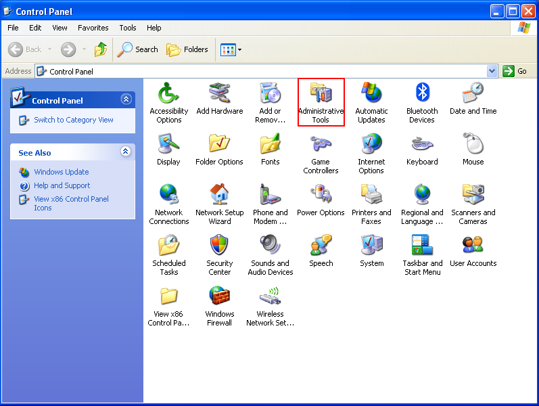Open Printers and Faxes icon
The width and height of the screenshot is (539, 406).
coord(371,204)
